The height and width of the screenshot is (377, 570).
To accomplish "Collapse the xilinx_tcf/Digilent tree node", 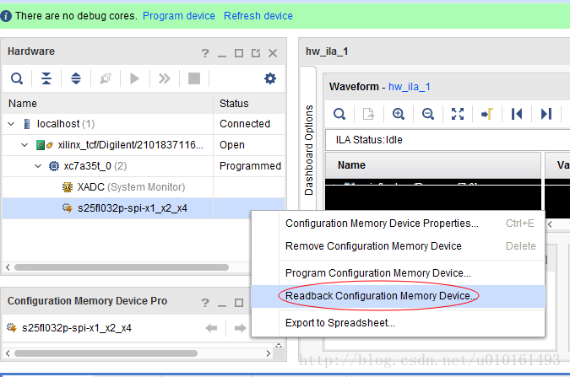I will 24,145.
